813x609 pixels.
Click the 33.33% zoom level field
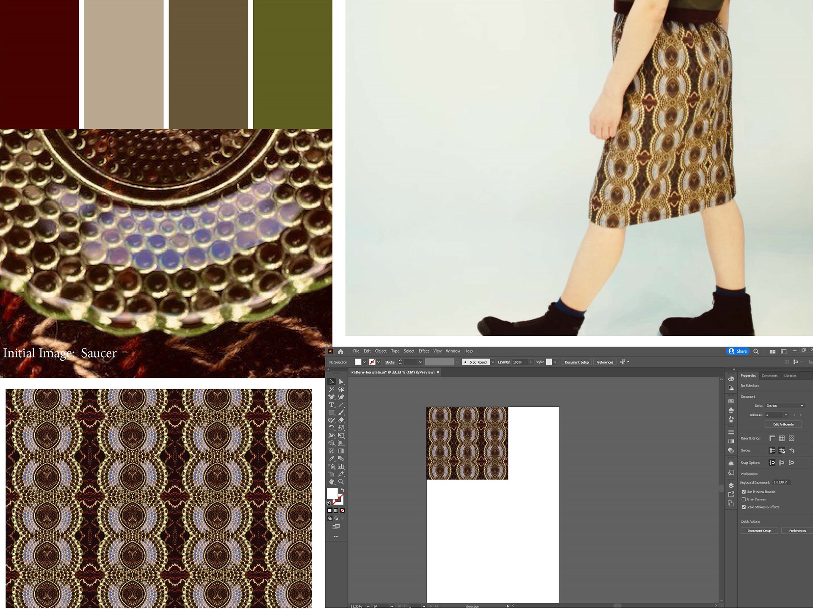coord(357,606)
